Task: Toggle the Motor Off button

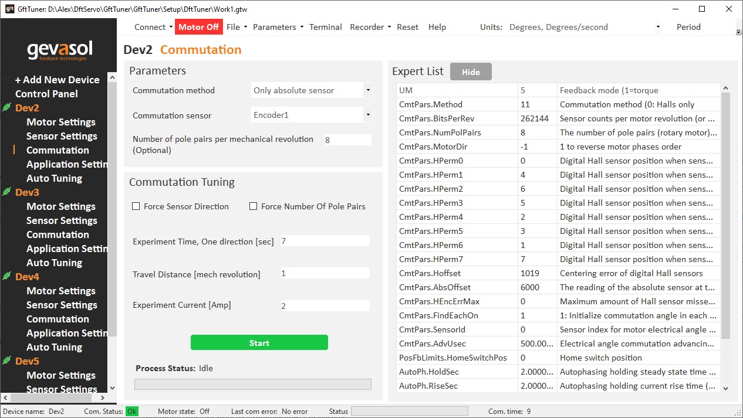Action: pos(198,27)
